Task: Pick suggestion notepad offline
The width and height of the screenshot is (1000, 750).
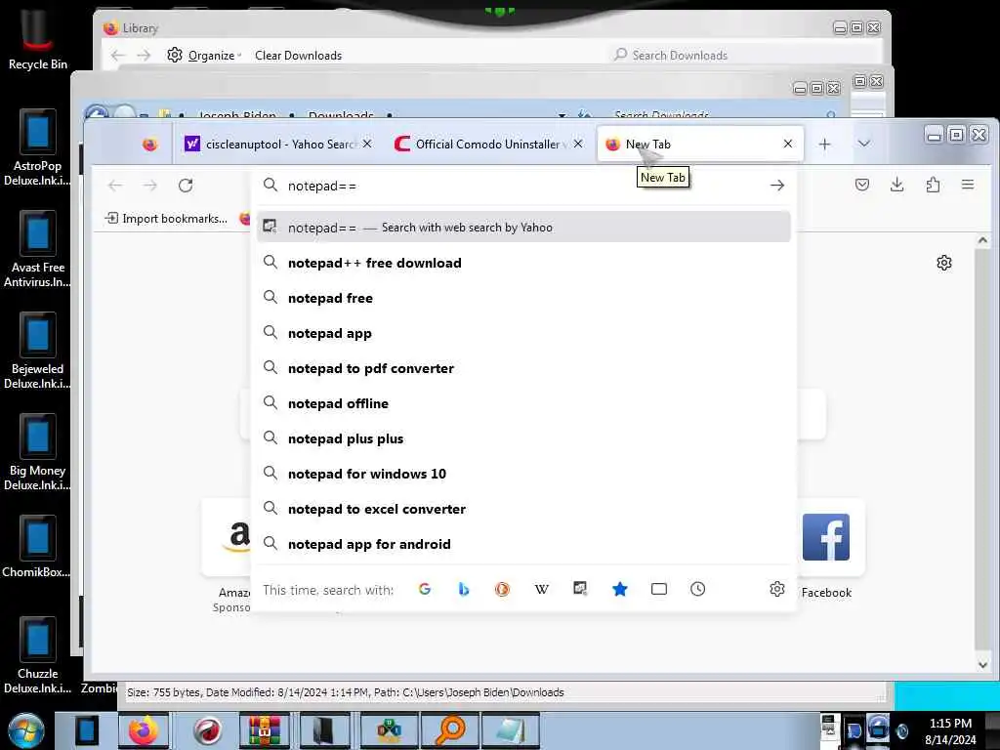Action: point(523,403)
